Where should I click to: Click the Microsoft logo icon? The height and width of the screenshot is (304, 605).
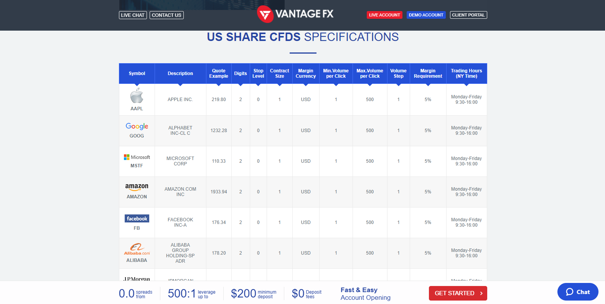[x=137, y=157]
